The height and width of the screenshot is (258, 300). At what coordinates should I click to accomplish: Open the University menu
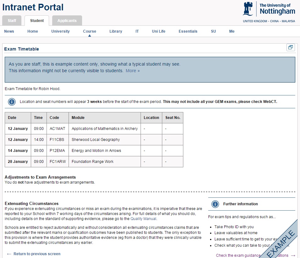(x=60, y=31)
